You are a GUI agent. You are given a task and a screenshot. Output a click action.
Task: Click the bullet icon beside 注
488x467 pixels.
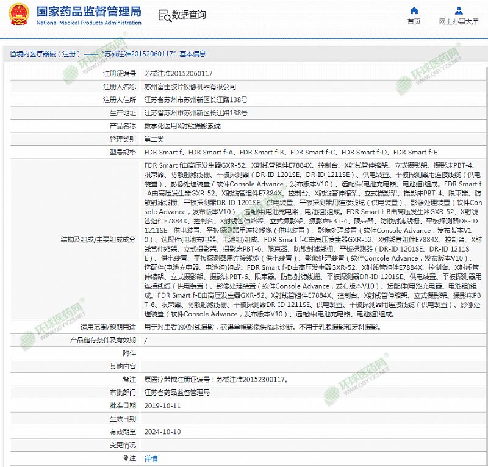pos(126,458)
